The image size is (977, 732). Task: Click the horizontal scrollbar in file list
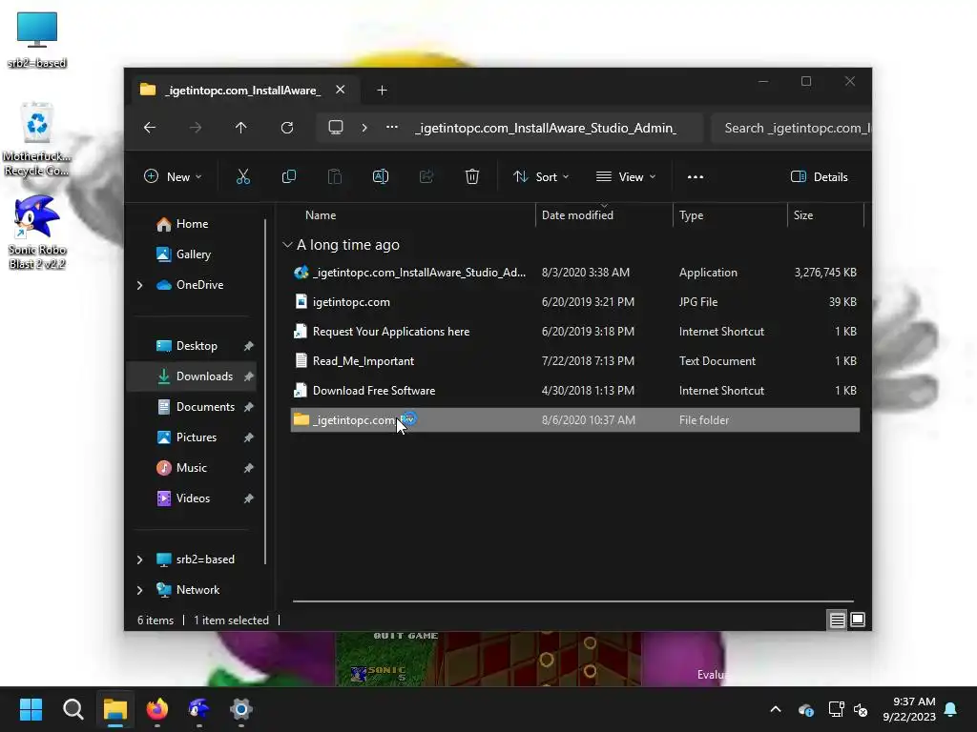pyautogui.click(x=572, y=601)
